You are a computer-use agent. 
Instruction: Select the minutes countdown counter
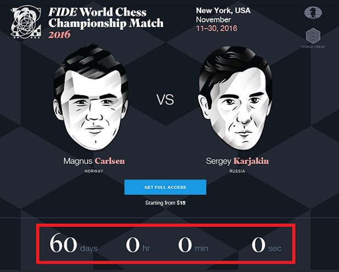(193, 244)
